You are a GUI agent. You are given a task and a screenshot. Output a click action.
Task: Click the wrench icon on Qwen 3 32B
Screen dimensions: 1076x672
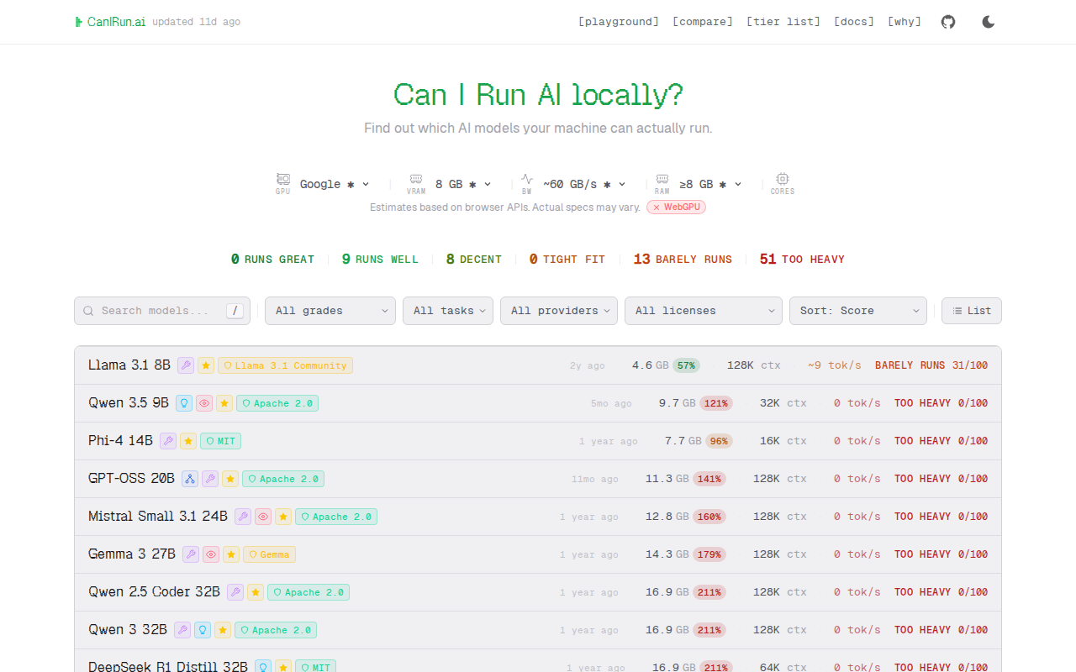(182, 630)
